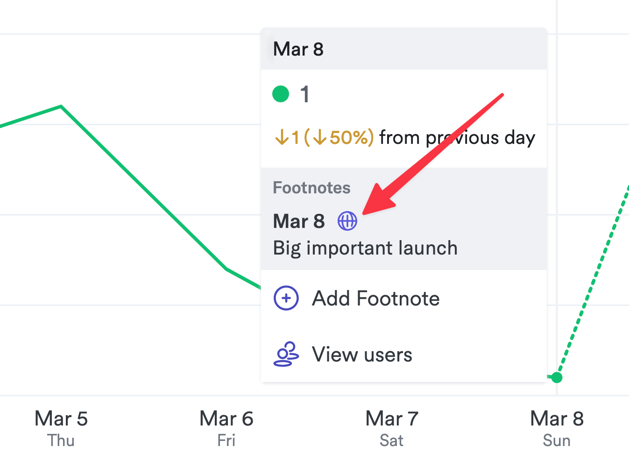This screenshot has width=629, height=475.
Task: Click the green line peak above Mar 5
Action: (61, 106)
